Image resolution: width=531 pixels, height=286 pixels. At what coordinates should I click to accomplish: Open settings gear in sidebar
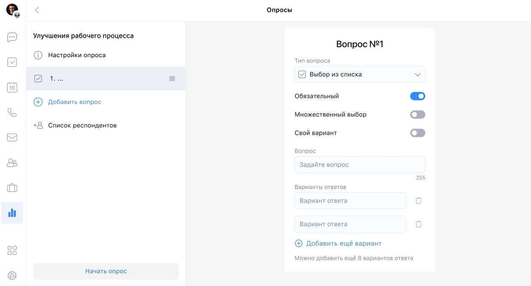12,276
